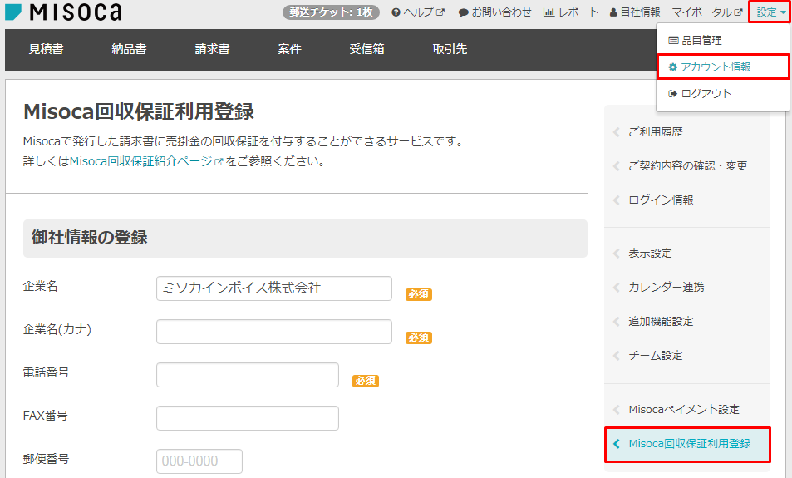This screenshot has width=792, height=478.
Task: Open ご契約内容の確認・変更 in the sidebar
Action: pos(687,165)
